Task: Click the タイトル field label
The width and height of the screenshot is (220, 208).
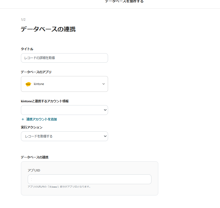Action: (27, 49)
